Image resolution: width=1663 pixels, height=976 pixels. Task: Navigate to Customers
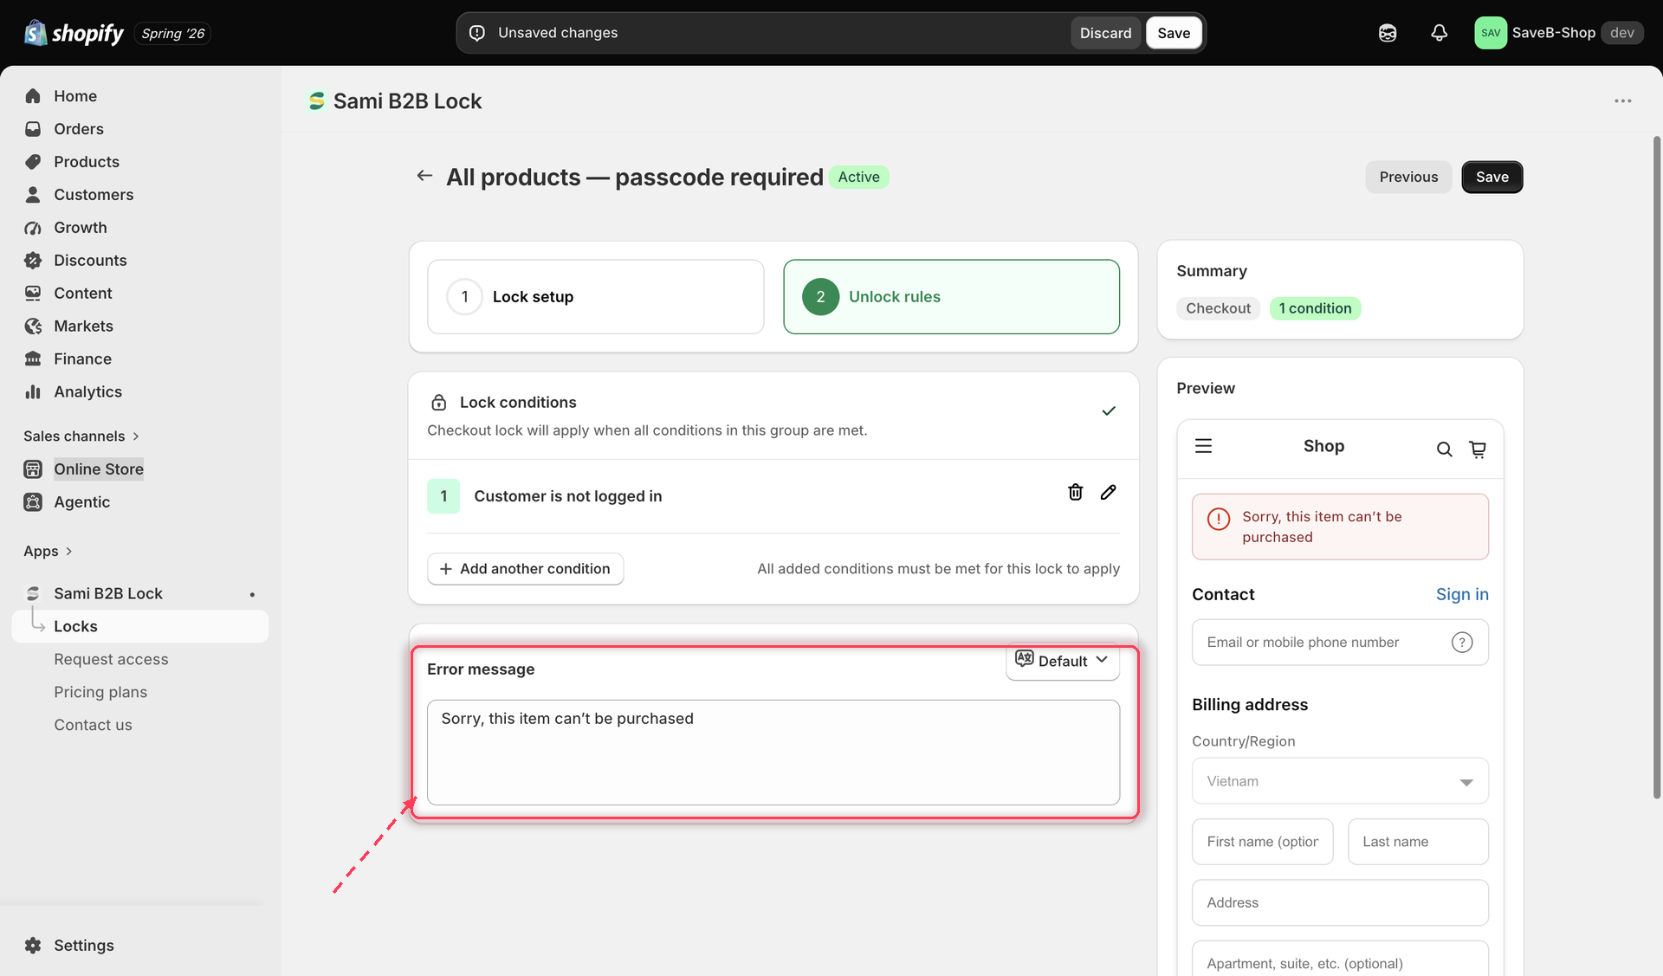pyautogui.click(x=94, y=195)
